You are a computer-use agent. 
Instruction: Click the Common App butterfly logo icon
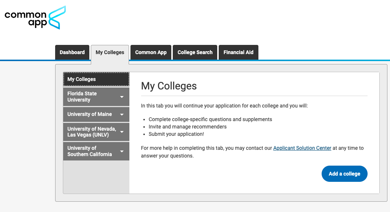point(57,17)
